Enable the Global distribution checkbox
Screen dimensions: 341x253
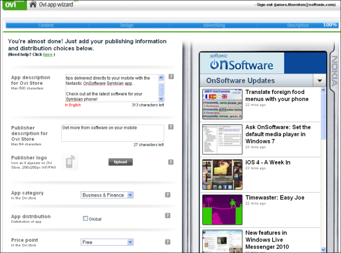click(85, 218)
